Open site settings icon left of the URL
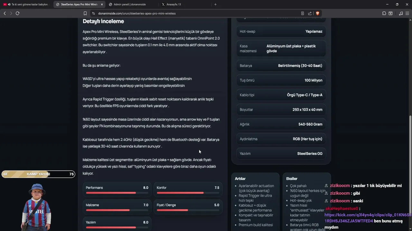 pyautogui.click(x=93, y=13)
